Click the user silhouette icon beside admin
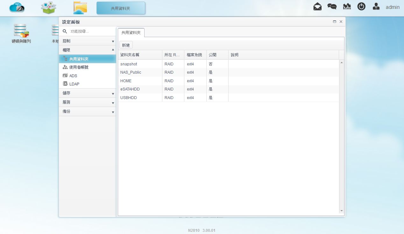Image resolution: width=404 pixels, height=234 pixels. [376, 7]
